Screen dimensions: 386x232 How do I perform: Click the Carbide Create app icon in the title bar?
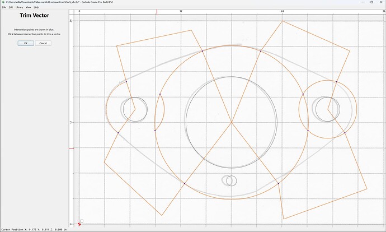(x=3, y=2)
